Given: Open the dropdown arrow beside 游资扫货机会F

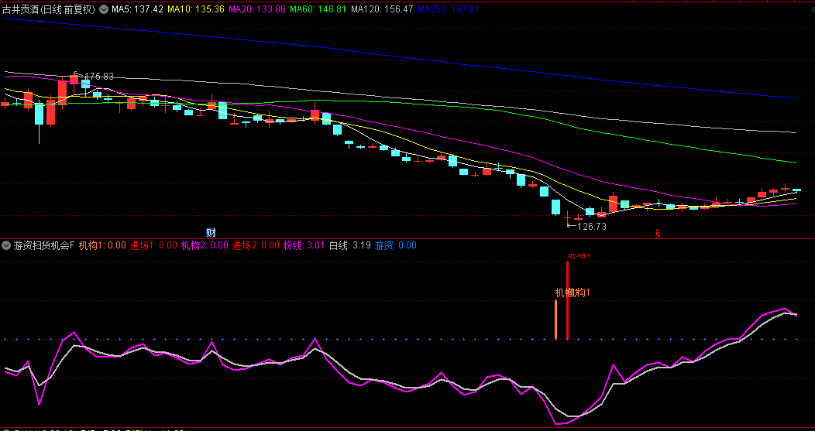Looking at the screenshot, I should pyautogui.click(x=6, y=245).
